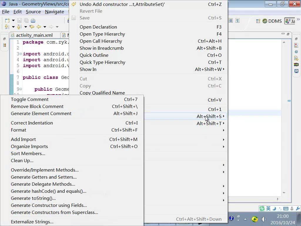Collapse import block on line 3
Image resolution: width=301 pixels, height=226 pixels.
tap(21, 54)
